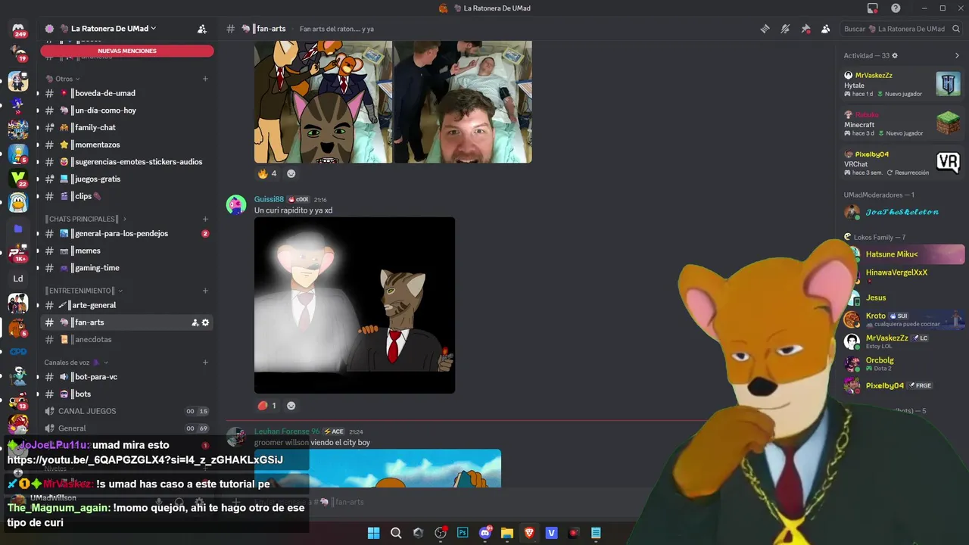Open sugerencias-emotes-stickers-audios channel
This screenshot has height=545, width=969.
tap(126, 162)
